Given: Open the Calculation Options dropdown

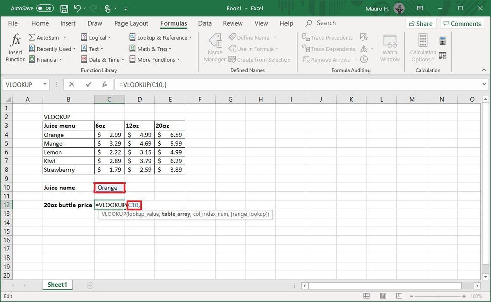Looking at the screenshot, I should tap(422, 48).
